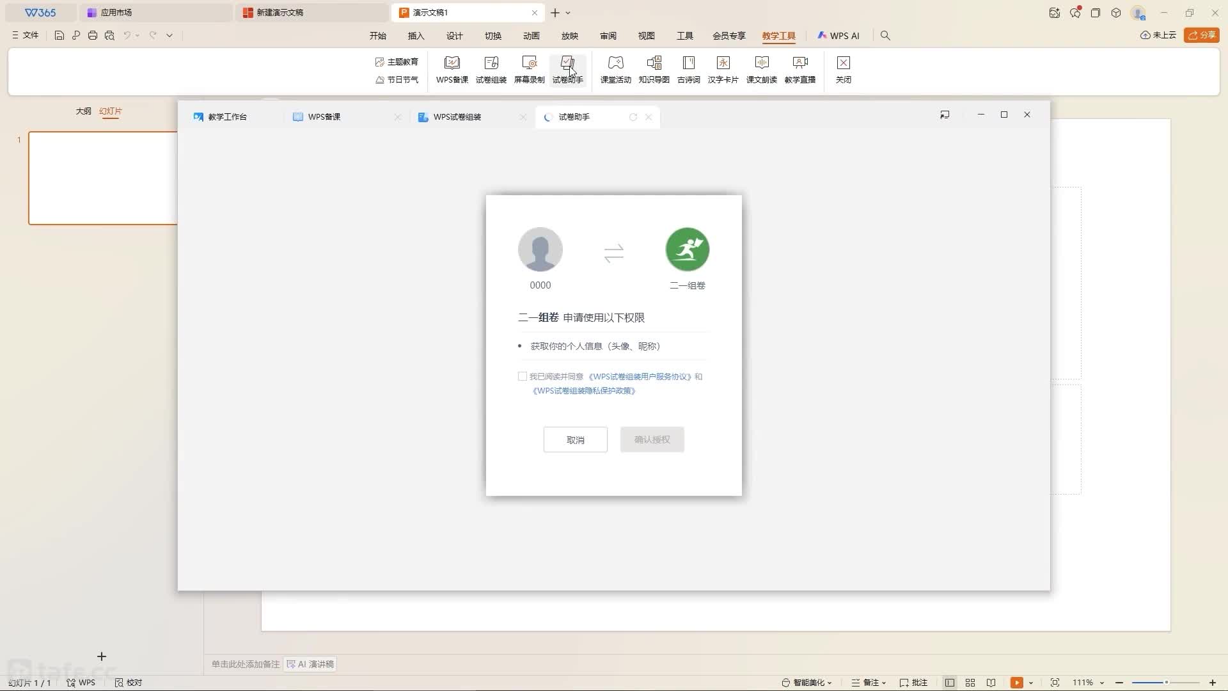Click the zoom in plus button
Viewport: 1228px width, 691px height.
click(1213, 683)
